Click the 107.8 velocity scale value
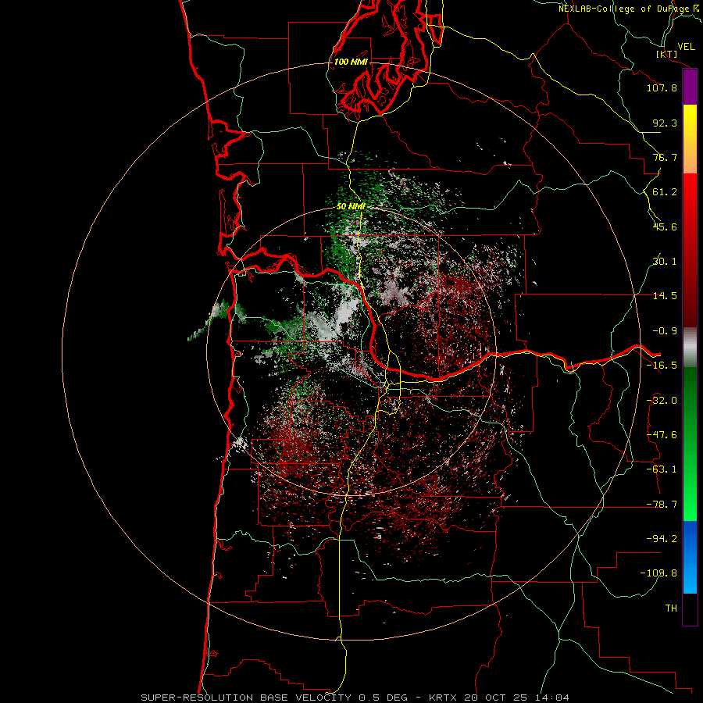Viewport: 703px width, 703px height. (662, 87)
